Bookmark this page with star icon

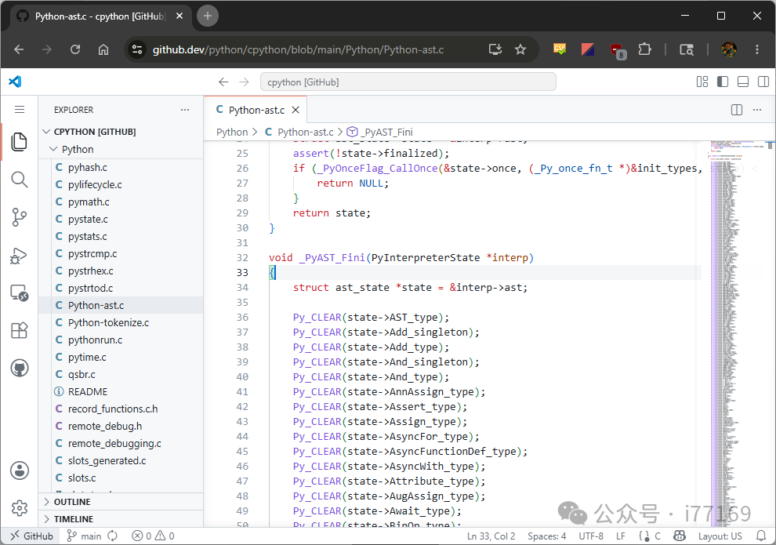[x=520, y=49]
